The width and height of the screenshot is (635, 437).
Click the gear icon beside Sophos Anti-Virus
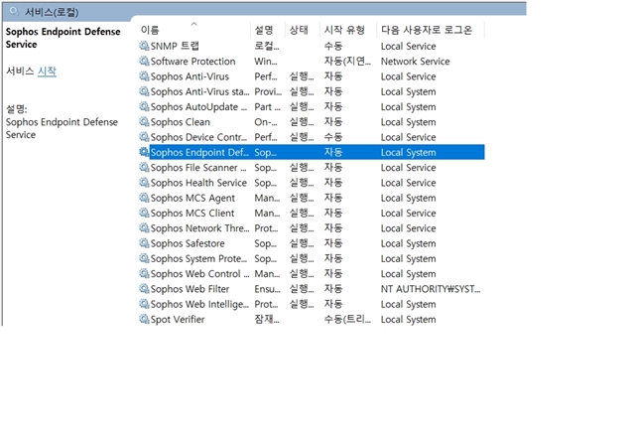coord(144,75)
